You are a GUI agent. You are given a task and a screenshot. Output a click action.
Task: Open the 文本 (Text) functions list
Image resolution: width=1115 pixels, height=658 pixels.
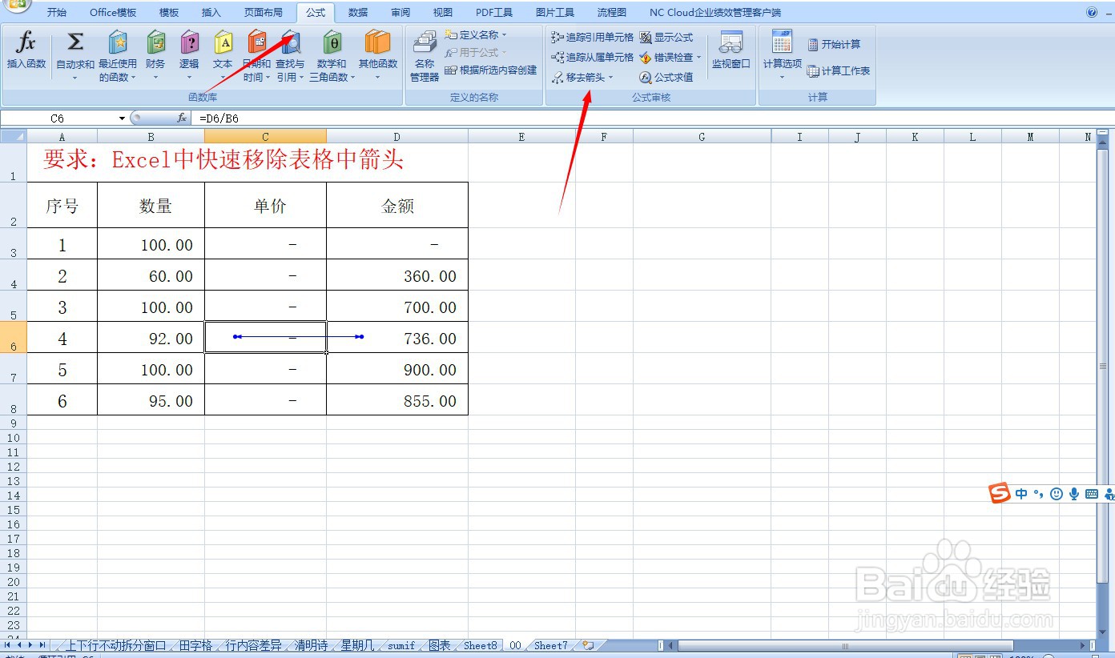223,56
